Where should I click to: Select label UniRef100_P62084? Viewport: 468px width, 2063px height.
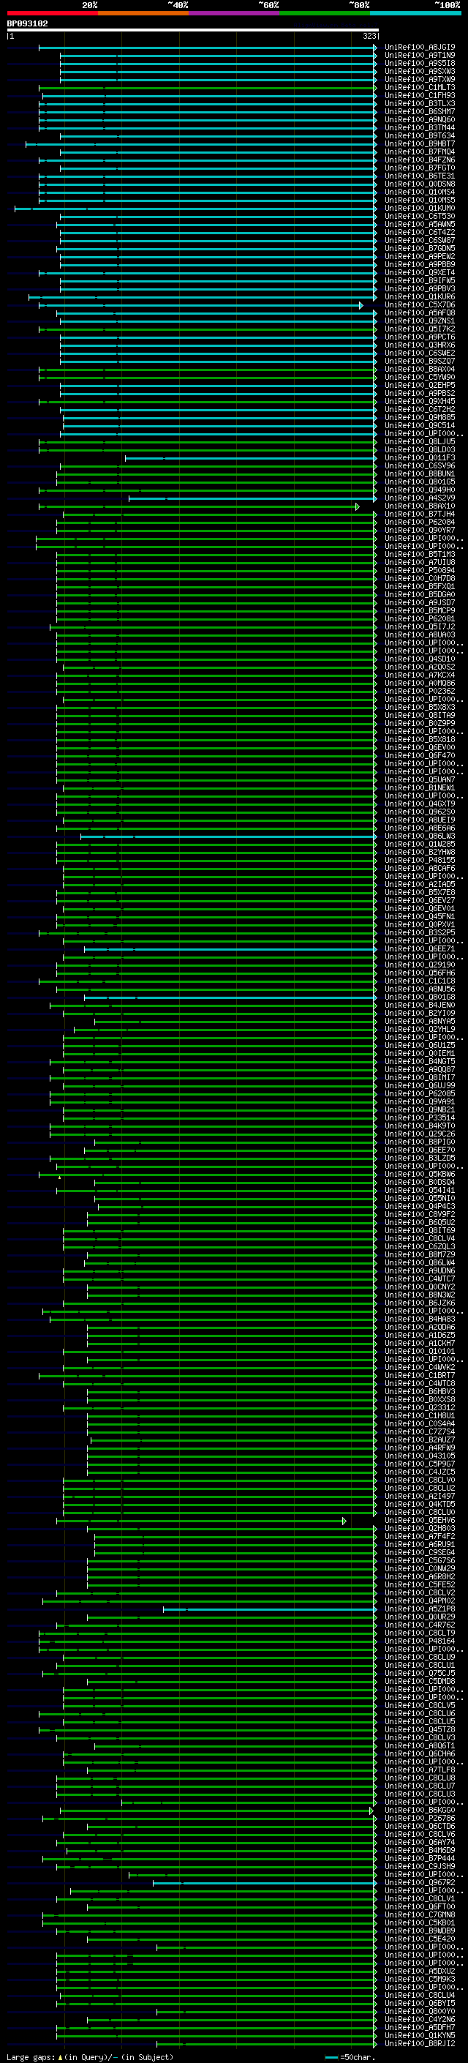pyautogui.click(x=420, y=523)
